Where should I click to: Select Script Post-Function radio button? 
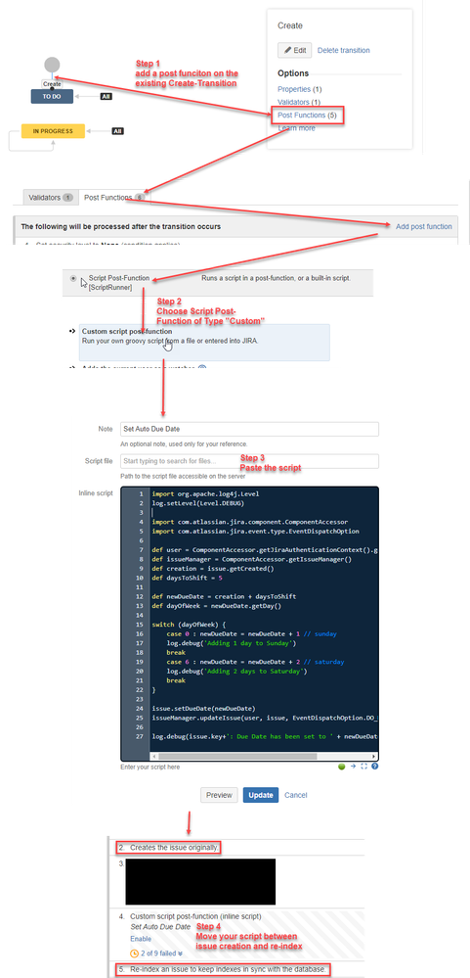tap(74, 278)
